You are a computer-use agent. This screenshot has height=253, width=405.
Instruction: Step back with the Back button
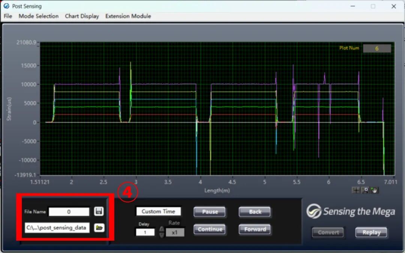click(255, 212)
